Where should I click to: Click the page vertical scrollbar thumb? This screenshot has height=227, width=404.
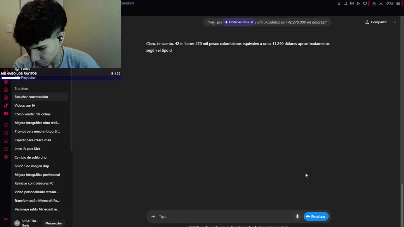click(x=402, y=205)
